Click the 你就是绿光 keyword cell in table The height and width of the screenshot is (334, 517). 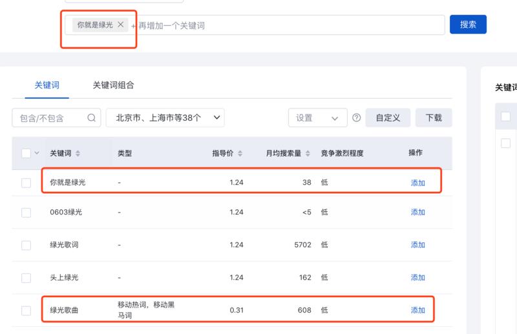[68, 182]
